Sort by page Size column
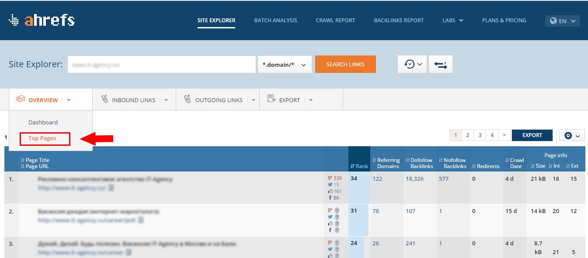Screen dimensions: 588x258 pyautogui.click(x=538, y=166)
